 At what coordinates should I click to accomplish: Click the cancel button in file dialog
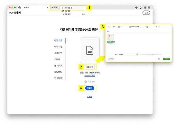click(159, 59)
